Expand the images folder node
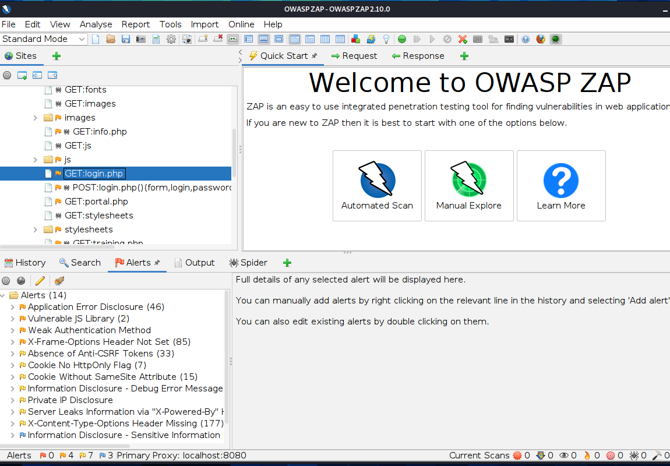The height and width of the screenshot is (466, 670). [36, 118]
